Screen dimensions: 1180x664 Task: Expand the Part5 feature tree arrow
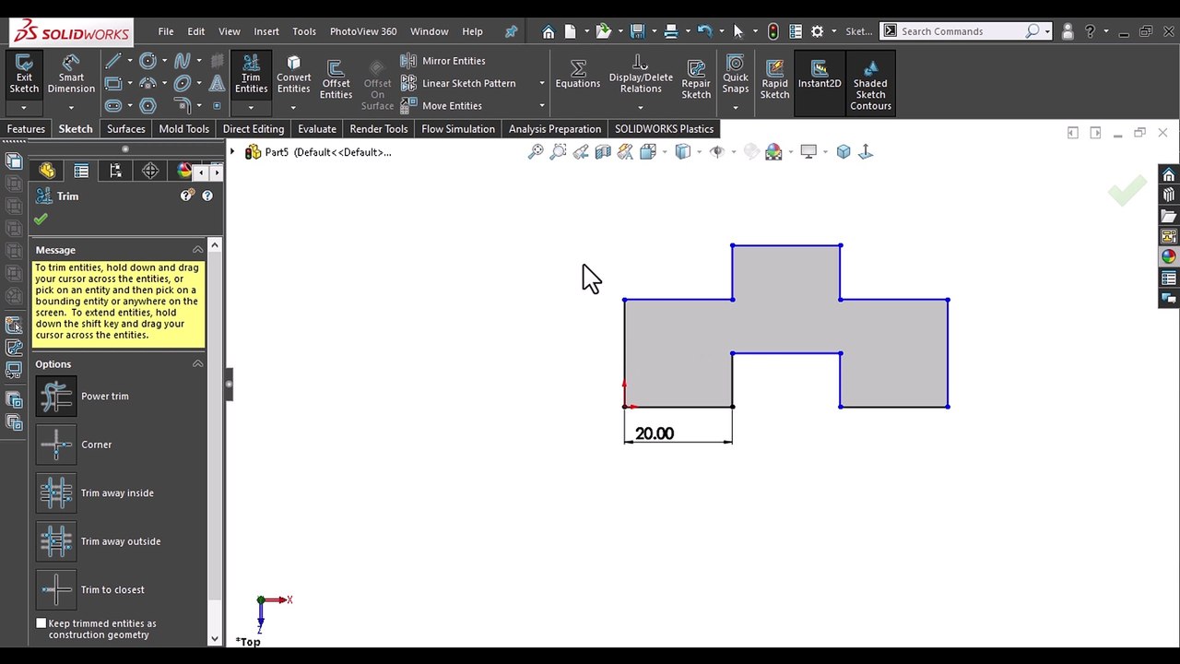click(x=232, y=152)
